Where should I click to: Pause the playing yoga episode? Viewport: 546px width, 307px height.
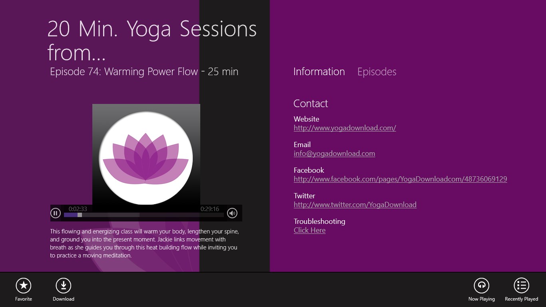56,213
